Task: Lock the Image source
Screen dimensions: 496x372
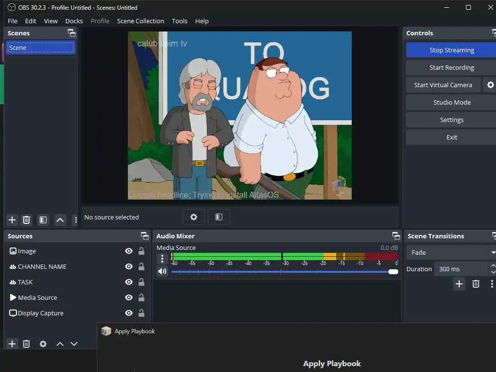Action: (141, 251)
